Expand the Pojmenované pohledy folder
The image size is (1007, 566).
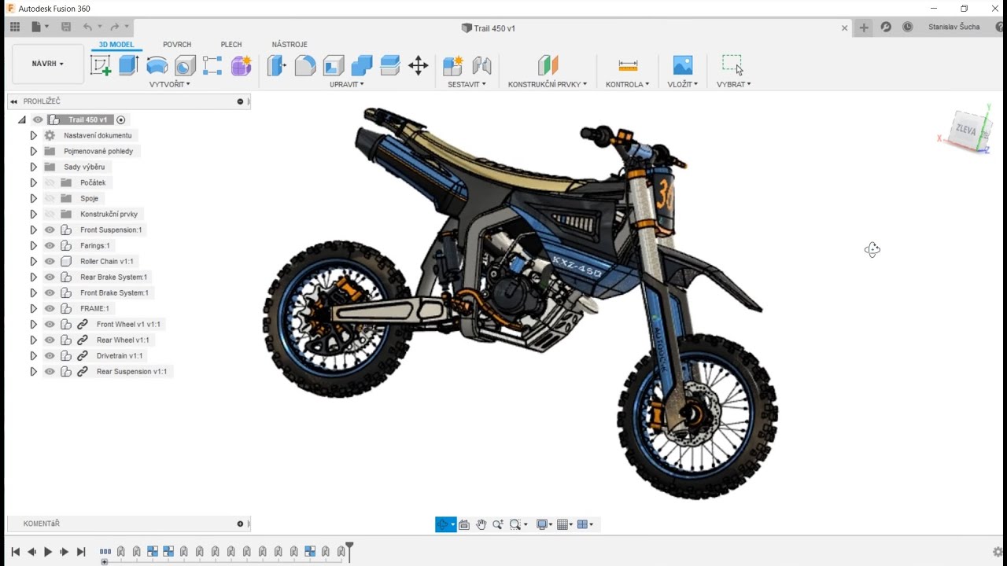pos(33,152)
